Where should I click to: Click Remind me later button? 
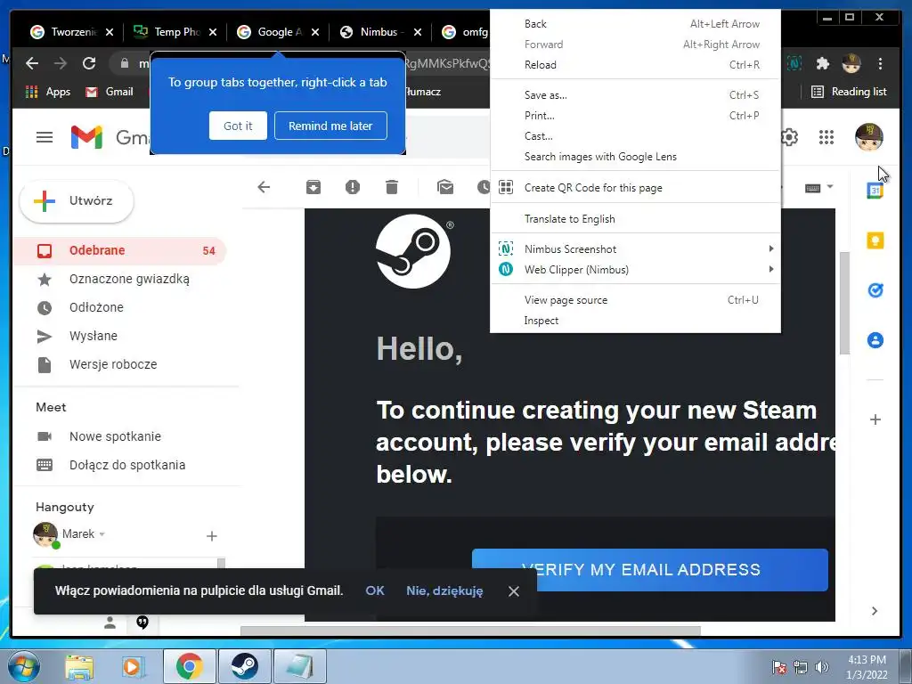[330, 126]
